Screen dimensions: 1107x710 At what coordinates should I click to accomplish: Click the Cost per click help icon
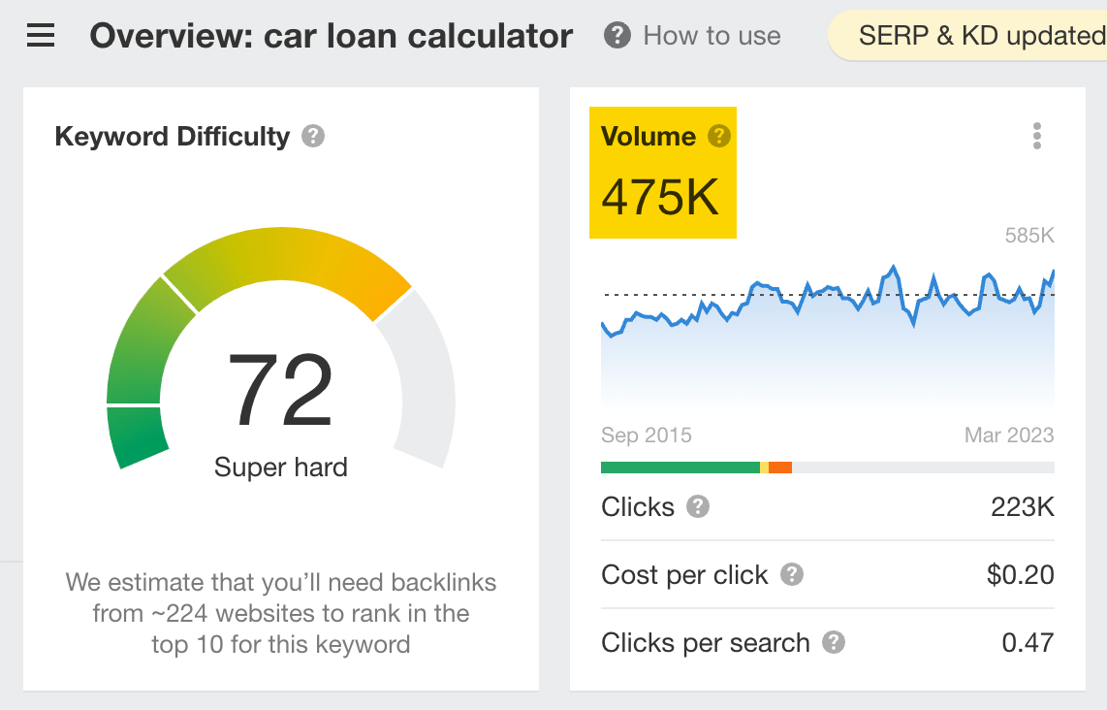[792, 574]
